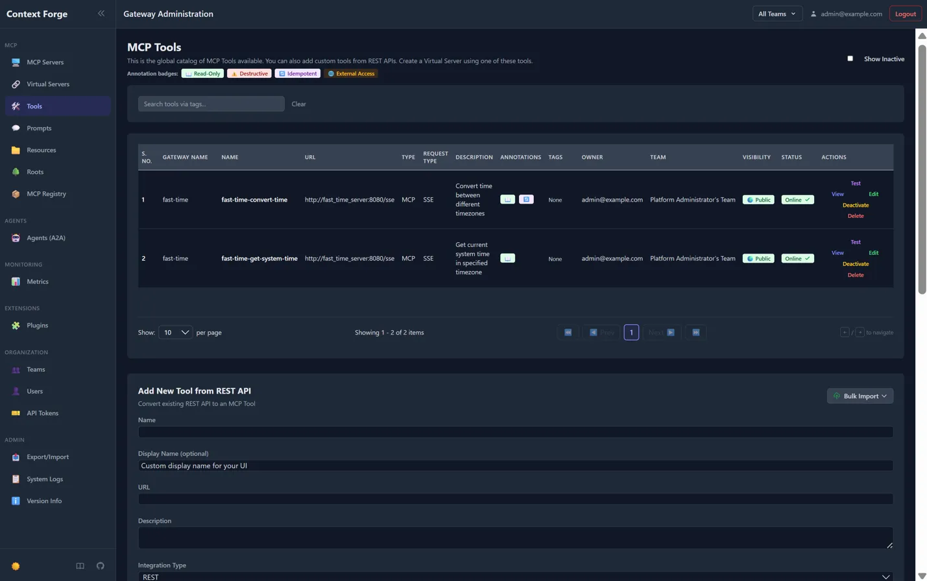Select page 1 in pagination
This screenshot has height=581, width=927.
(x=631, y=333)
